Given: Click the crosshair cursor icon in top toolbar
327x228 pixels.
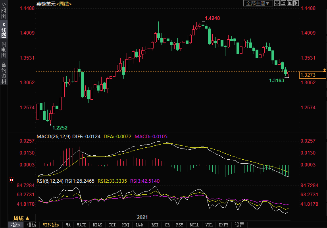Looking at the screenshot, I should coord(277,3).
